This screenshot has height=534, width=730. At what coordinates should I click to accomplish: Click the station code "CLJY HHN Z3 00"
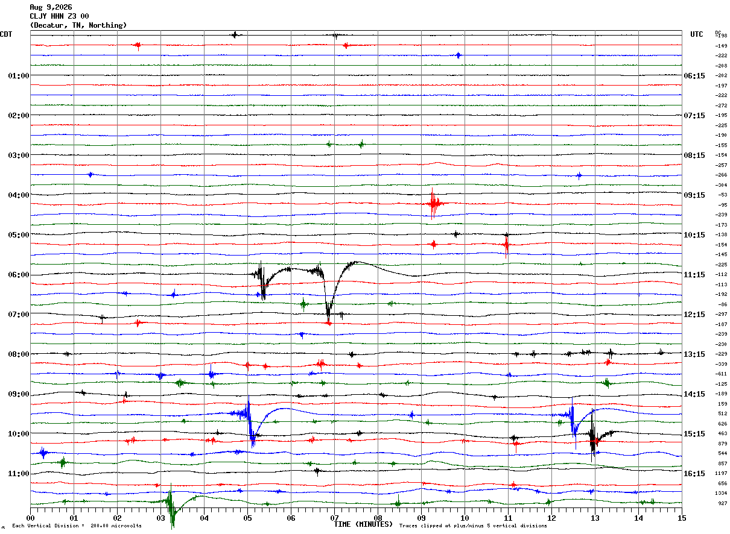click(x=59, y=16)
